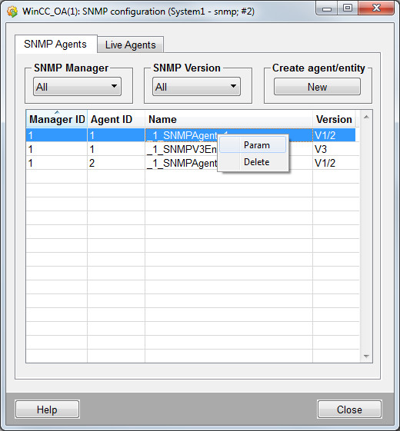Open Help for SNMP configuration
This screenshot has width=400, height=431.
coord(48,409)
